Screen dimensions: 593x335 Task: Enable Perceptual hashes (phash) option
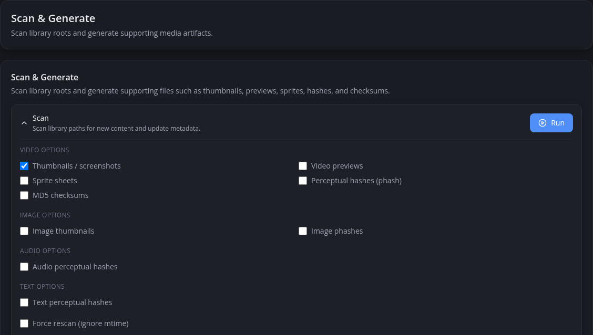tap(303, 181)
